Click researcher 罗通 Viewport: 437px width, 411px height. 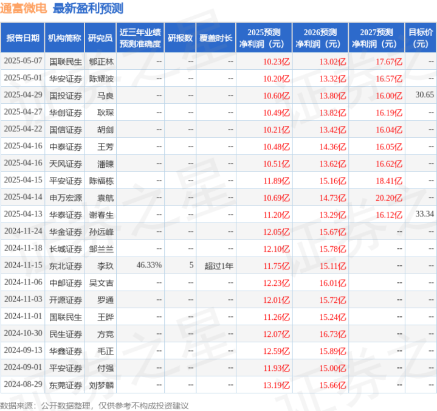click(105, 300)
